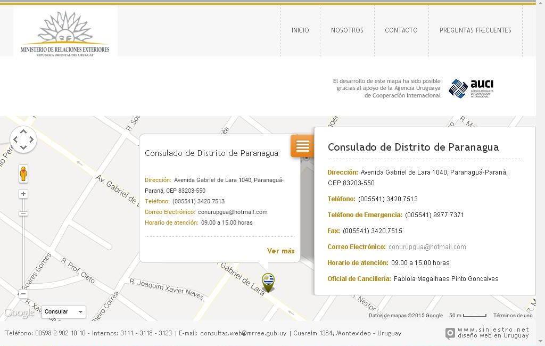
Task: Click the conurupgua@hotmail.com email link in side panel
Action: pos(427,247)
